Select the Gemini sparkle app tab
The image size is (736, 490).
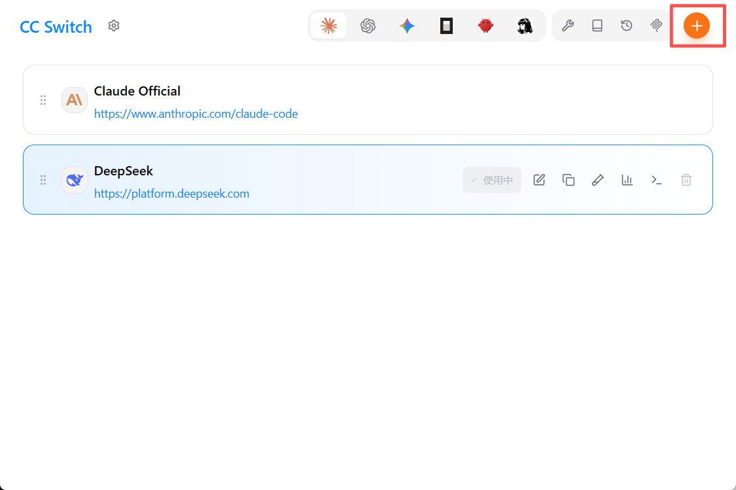407,26
